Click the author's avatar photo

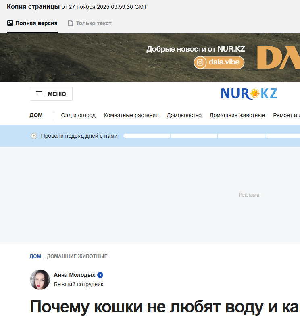click(x=40, y=280)
